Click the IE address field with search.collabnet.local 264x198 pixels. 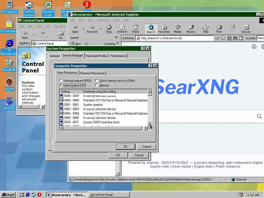coord(175,38)
